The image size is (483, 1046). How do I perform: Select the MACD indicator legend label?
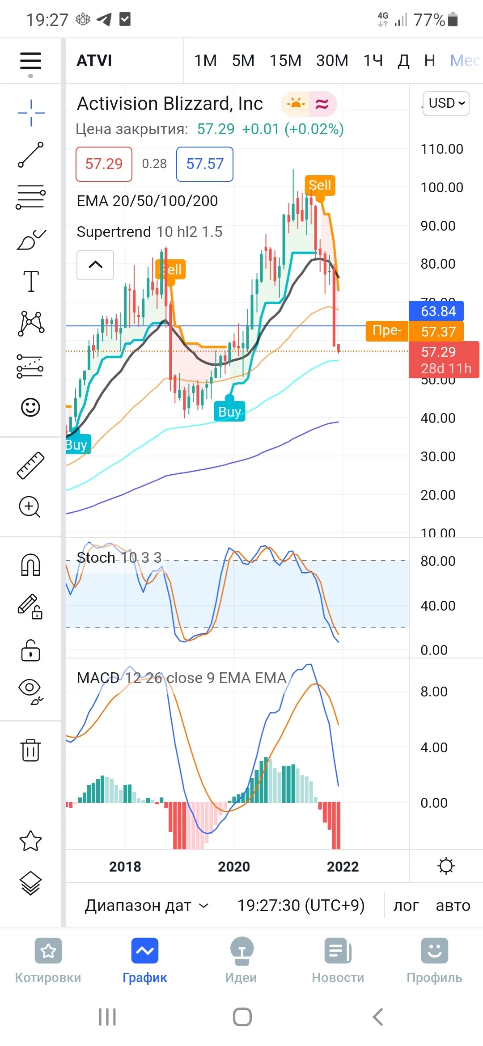181,678
